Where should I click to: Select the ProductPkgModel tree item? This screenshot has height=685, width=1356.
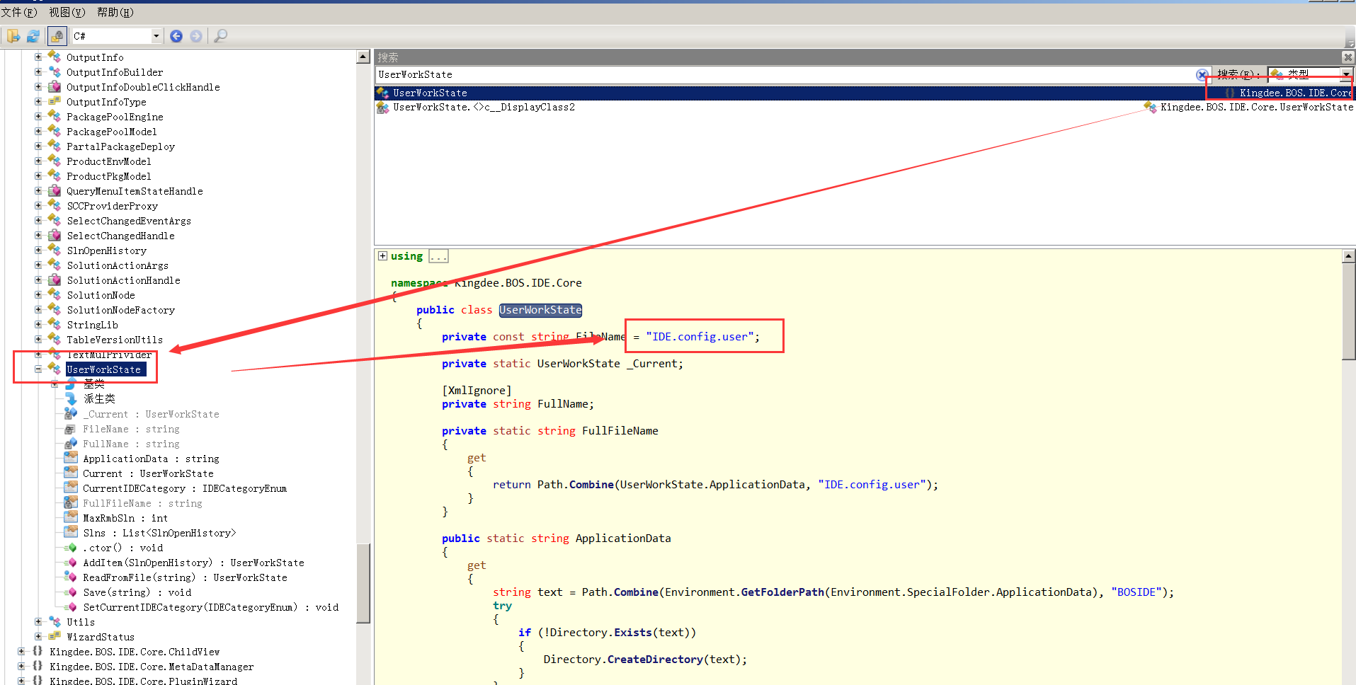pyautogui.click(x=109, y=176)
